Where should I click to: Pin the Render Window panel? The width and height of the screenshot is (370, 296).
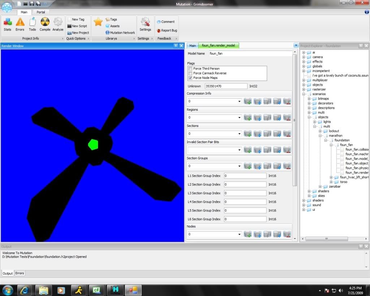point(176,46)
